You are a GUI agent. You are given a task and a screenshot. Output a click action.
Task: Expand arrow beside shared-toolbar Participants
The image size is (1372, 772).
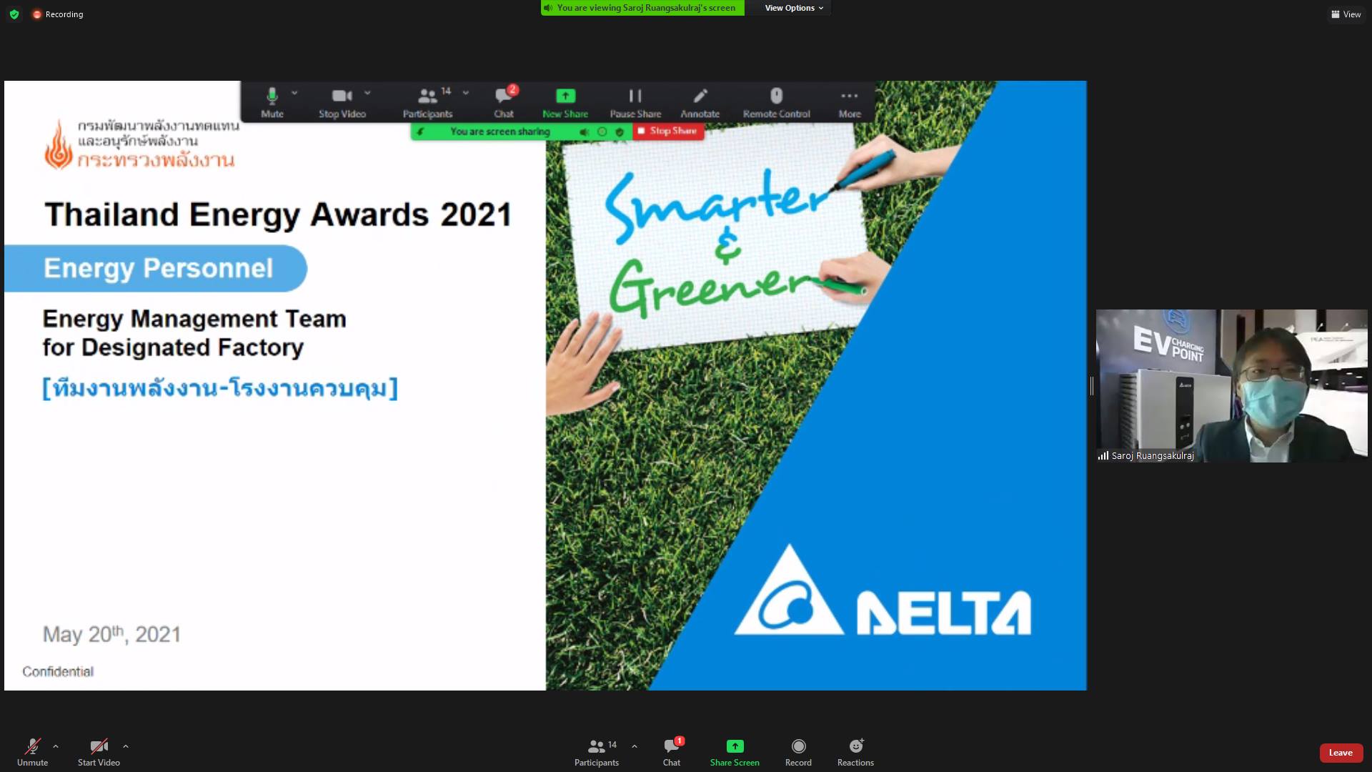[466, 94]
